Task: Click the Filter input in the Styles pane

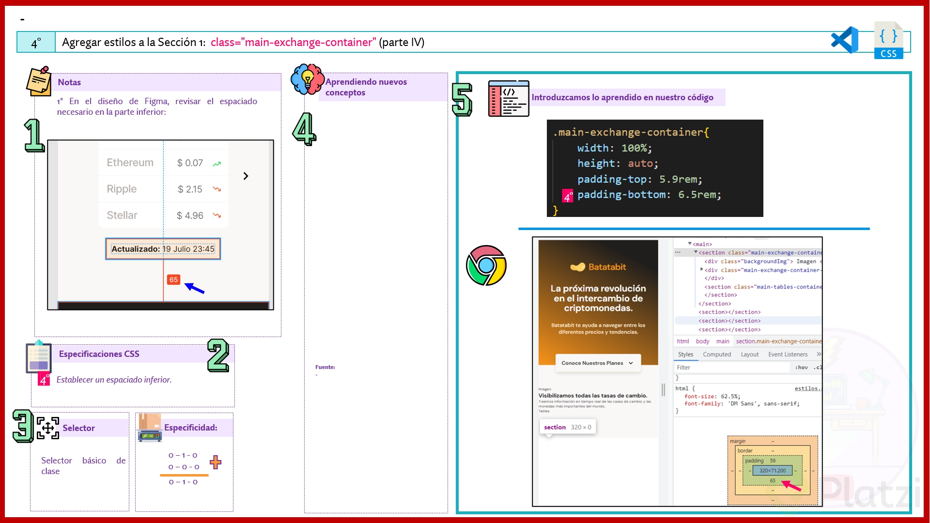Action: [x=732, y=368]
